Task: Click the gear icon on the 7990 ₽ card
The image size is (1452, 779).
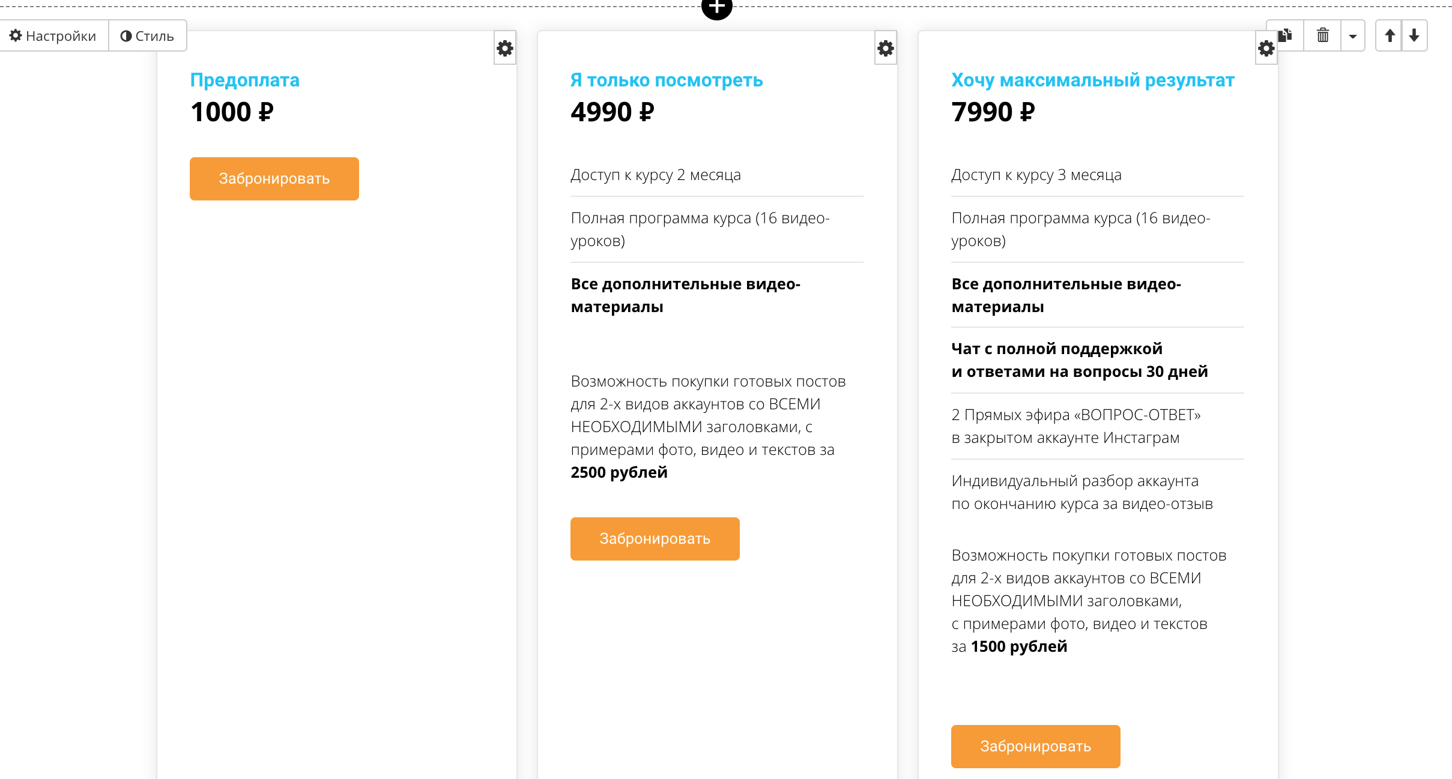Action: point(1266,48)
